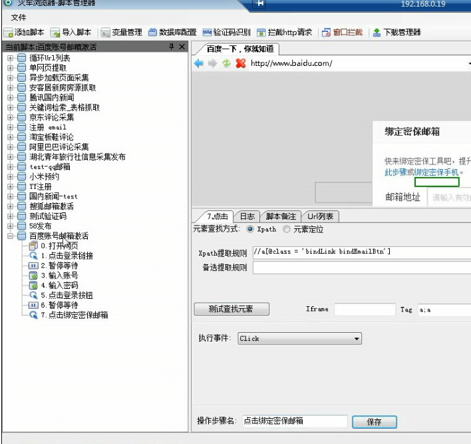471x444 pixels.
Task: Select pause icon of step 2. 暂停等待
Action: coord(33,266)
